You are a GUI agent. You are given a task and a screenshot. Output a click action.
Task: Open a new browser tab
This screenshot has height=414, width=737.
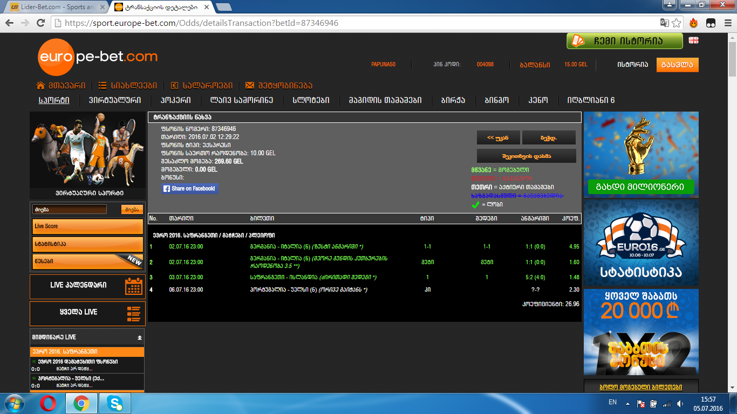click(223, 7)
